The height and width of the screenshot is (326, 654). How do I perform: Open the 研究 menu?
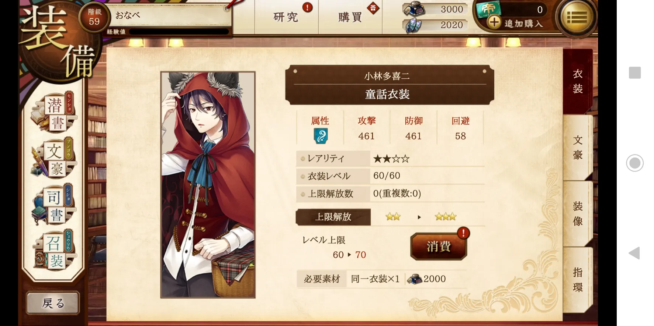[x=286, y=17]
